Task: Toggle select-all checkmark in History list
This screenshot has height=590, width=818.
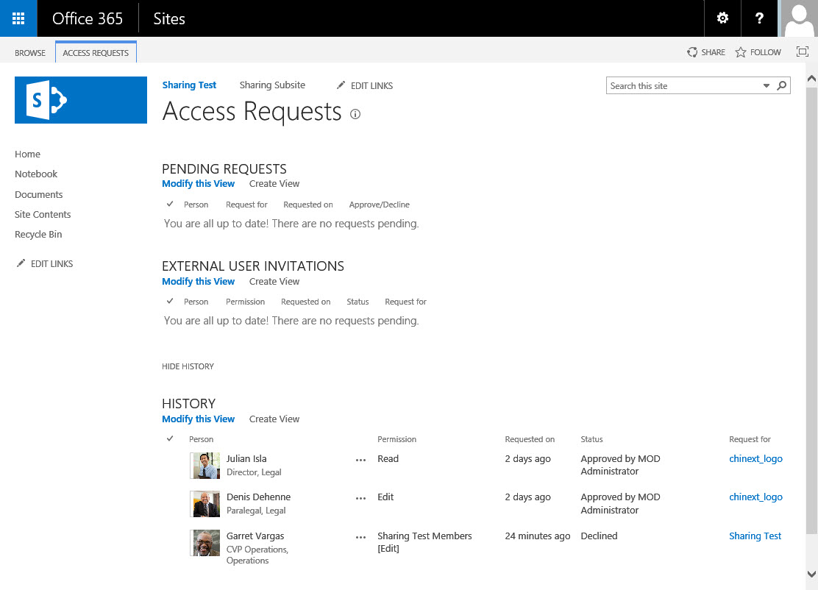Action: 170,438
